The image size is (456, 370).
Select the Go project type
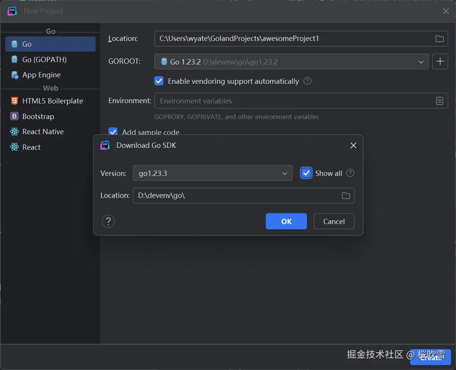click(x=50, y=44)
